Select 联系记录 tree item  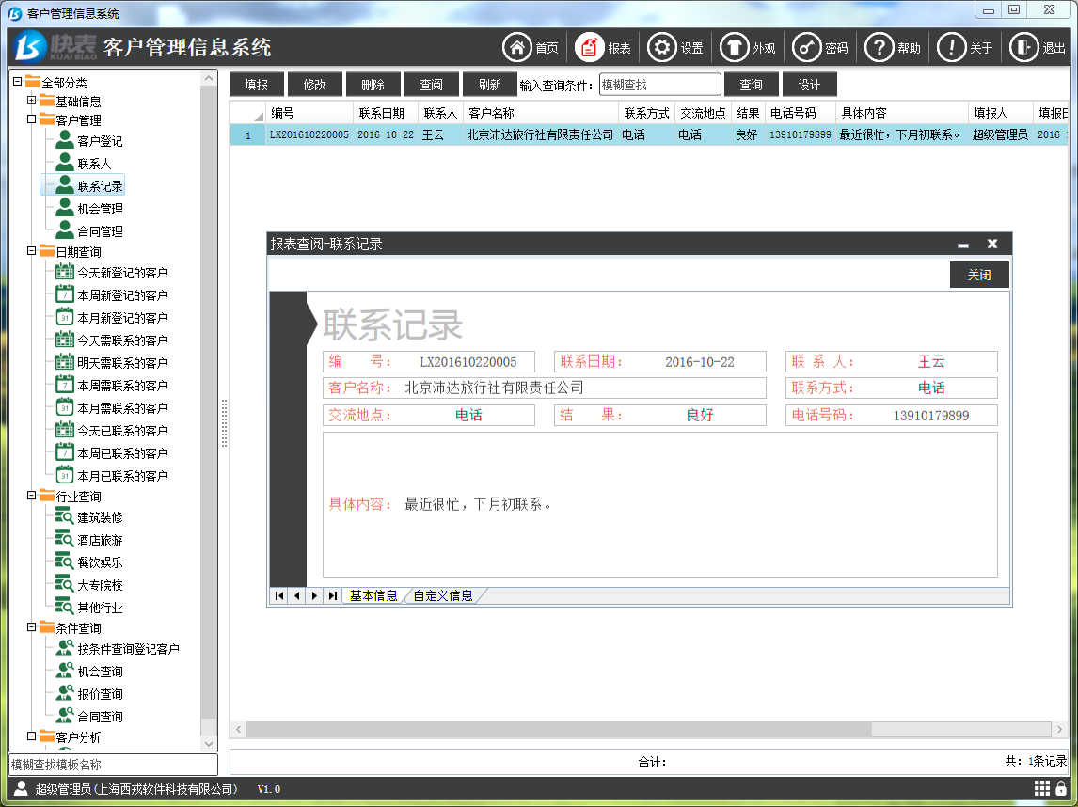(x=100, y=186)
